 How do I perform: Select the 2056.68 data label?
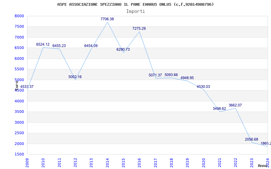point(251,139)
